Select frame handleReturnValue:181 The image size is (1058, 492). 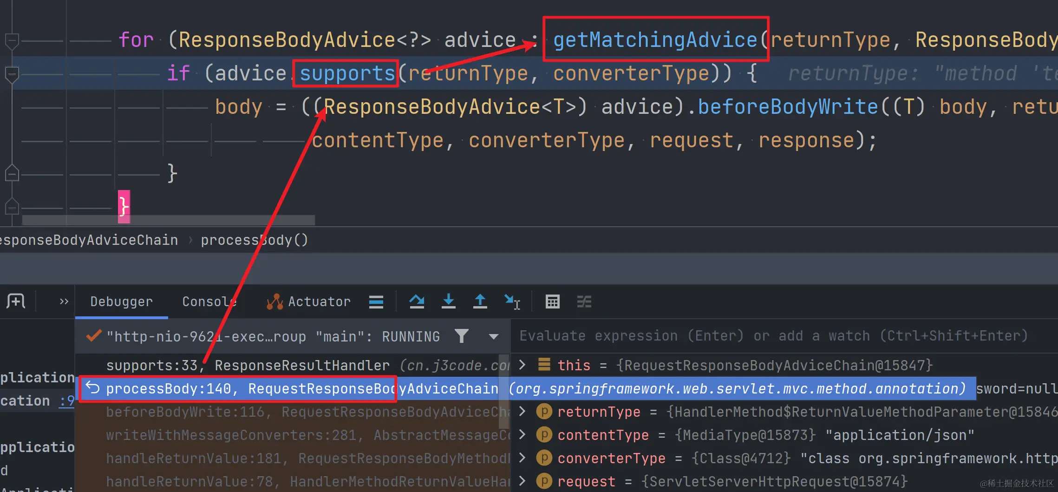(293, 459)
